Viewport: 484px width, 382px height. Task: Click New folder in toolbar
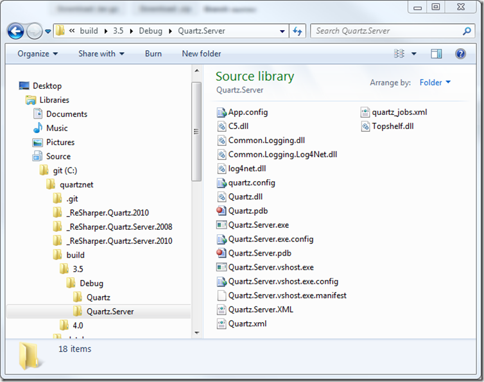coord(202,54)
